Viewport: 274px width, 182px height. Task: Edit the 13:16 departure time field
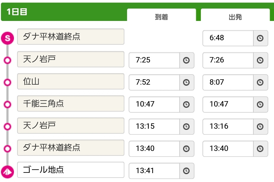point(228,127)
